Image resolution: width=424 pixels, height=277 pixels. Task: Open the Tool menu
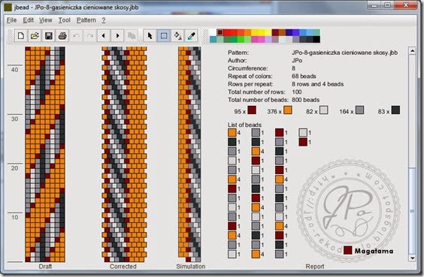point(65,20)
